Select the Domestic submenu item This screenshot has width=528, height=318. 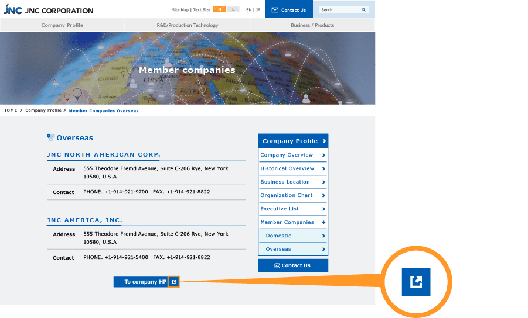[293, 236]
